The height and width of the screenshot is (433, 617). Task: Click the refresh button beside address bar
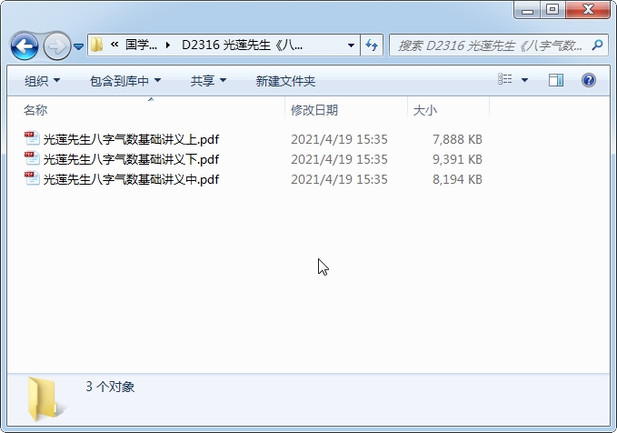click(x=372, y=45)
